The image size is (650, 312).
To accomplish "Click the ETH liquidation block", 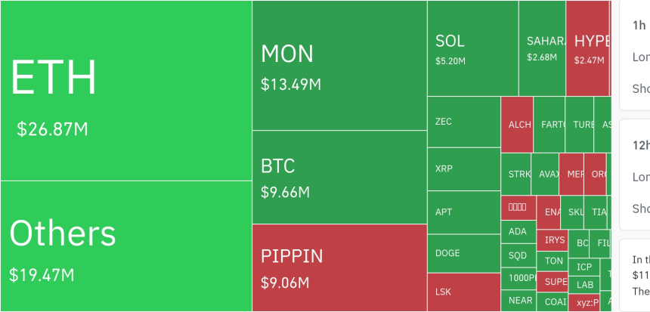I will click(x=125, y=91).
